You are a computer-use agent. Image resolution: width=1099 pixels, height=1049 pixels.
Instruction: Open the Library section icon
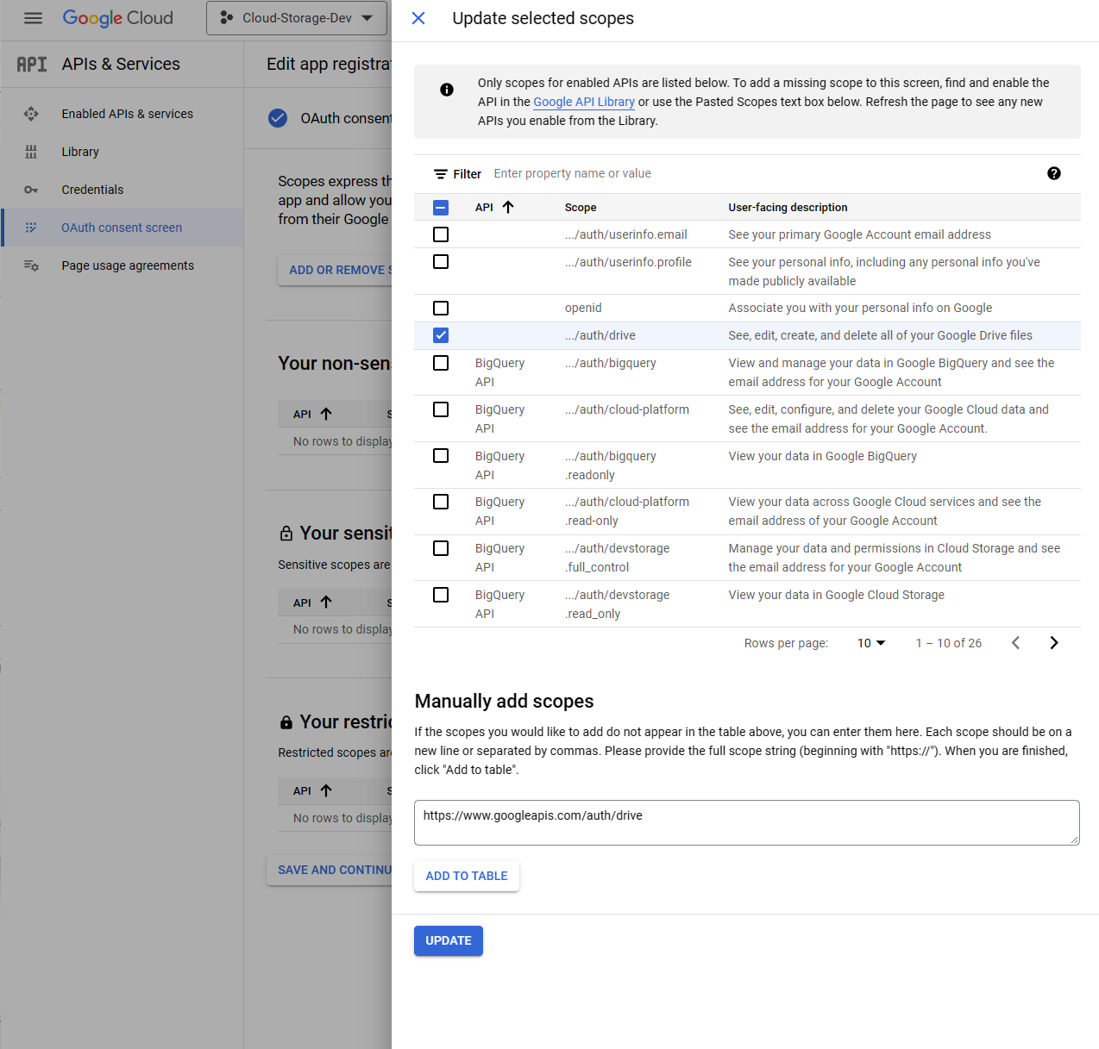coord(31,152)
